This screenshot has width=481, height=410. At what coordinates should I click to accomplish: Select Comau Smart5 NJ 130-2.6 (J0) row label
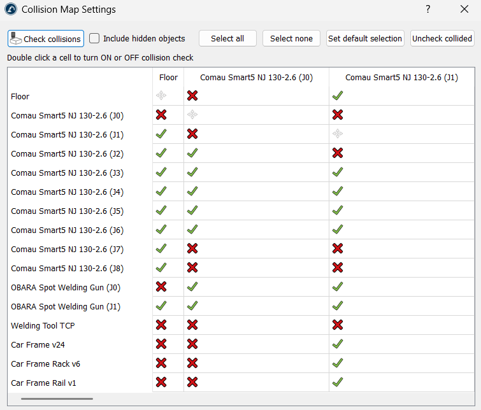(x=67, y=116)
